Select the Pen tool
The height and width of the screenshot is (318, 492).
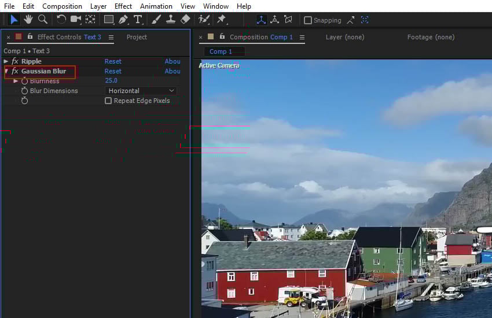pos(123,20)
